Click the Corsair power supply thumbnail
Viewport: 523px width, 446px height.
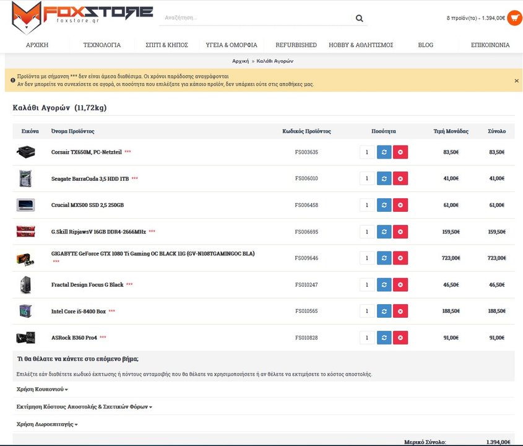pos(25,152)
